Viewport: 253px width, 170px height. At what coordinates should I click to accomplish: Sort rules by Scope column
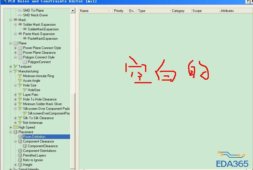[206, 11]
